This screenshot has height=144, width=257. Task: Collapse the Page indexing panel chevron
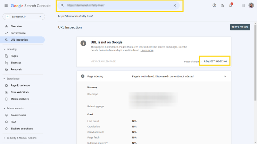coord(225,76)
